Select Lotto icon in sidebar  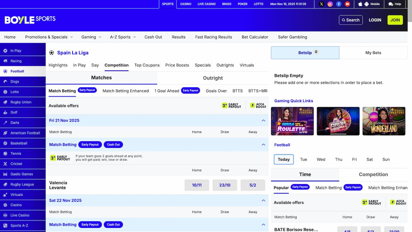5,92
